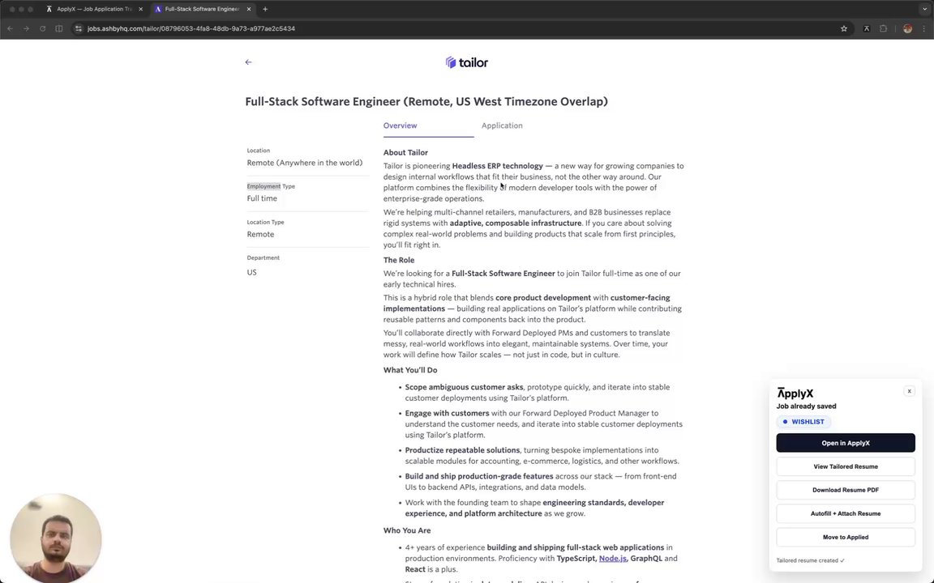Screen dimensions: 934x583
Task: Click the "Remote" Location Type value
Action: click(260, 234)
